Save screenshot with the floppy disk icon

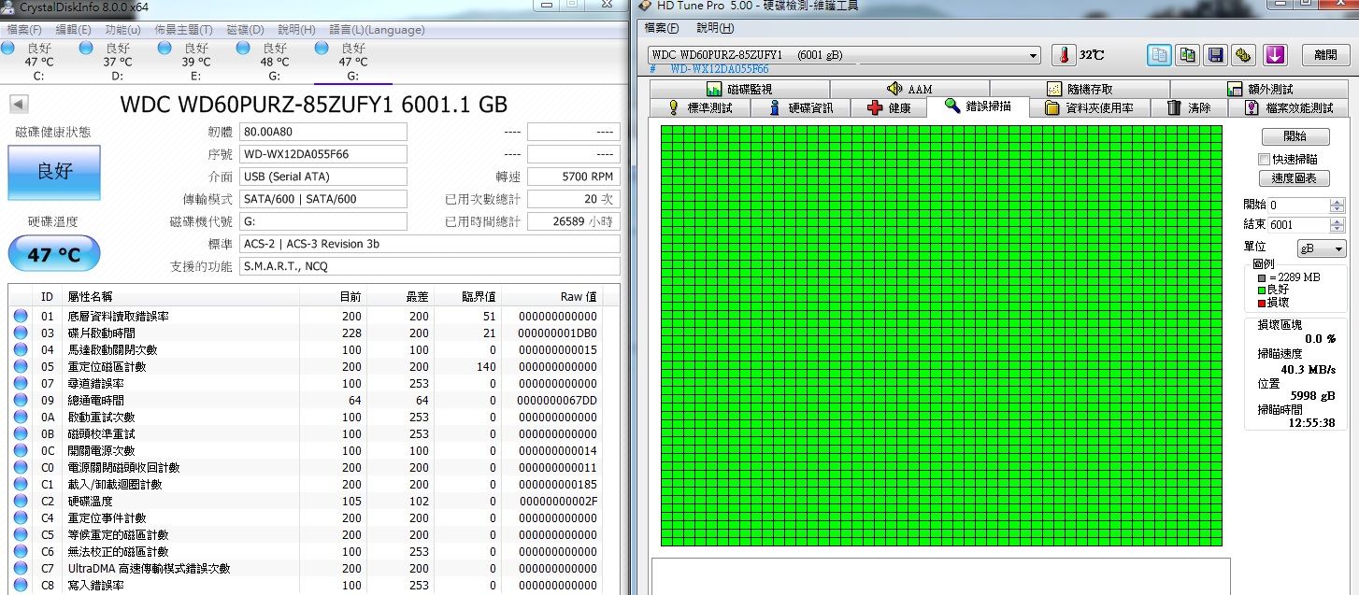click(1215, 55)
